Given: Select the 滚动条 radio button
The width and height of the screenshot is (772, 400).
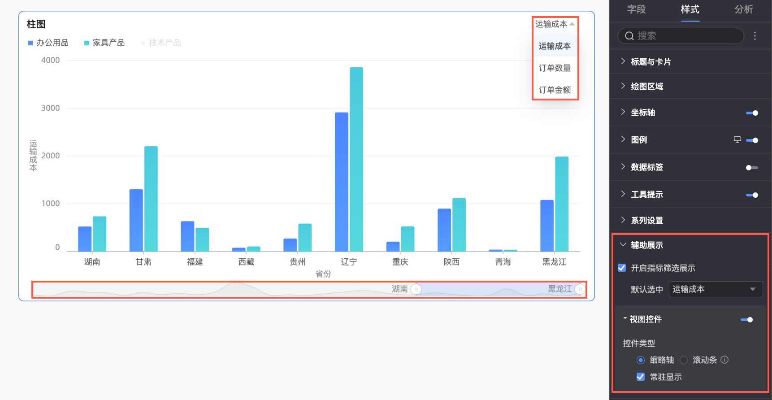Looking at the screenshot, I should [684, 360].
